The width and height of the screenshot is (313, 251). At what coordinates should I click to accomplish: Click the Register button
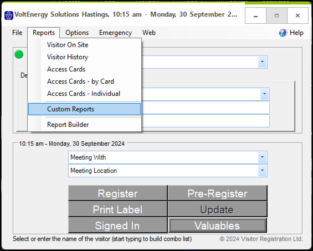(x=117, y=193)
